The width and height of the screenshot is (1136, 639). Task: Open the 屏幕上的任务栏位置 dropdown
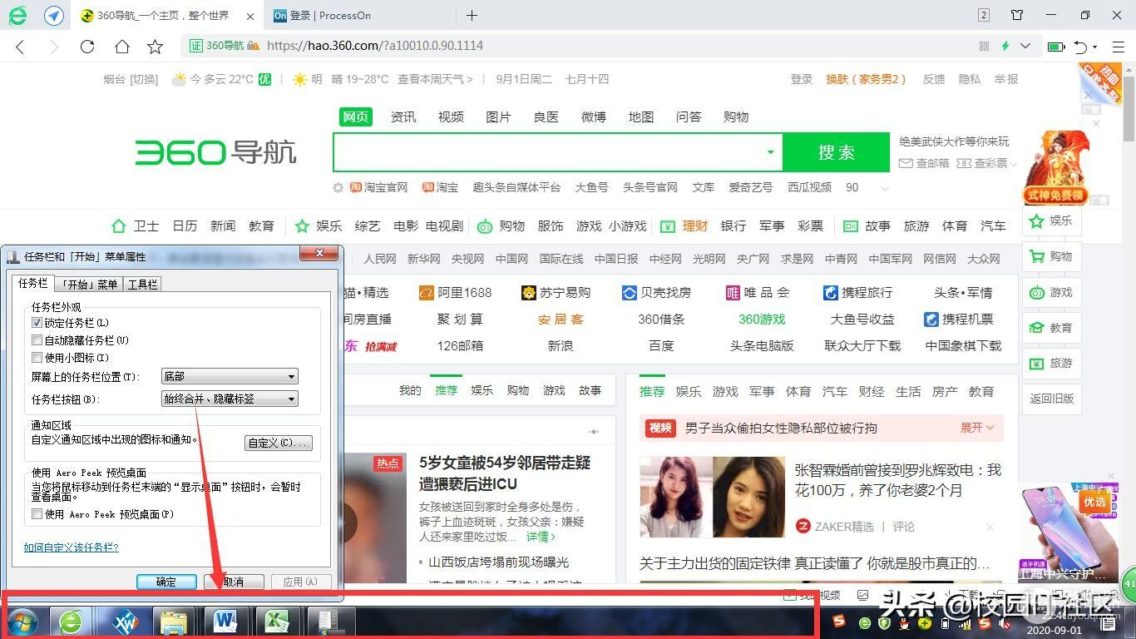pos(230,377)
